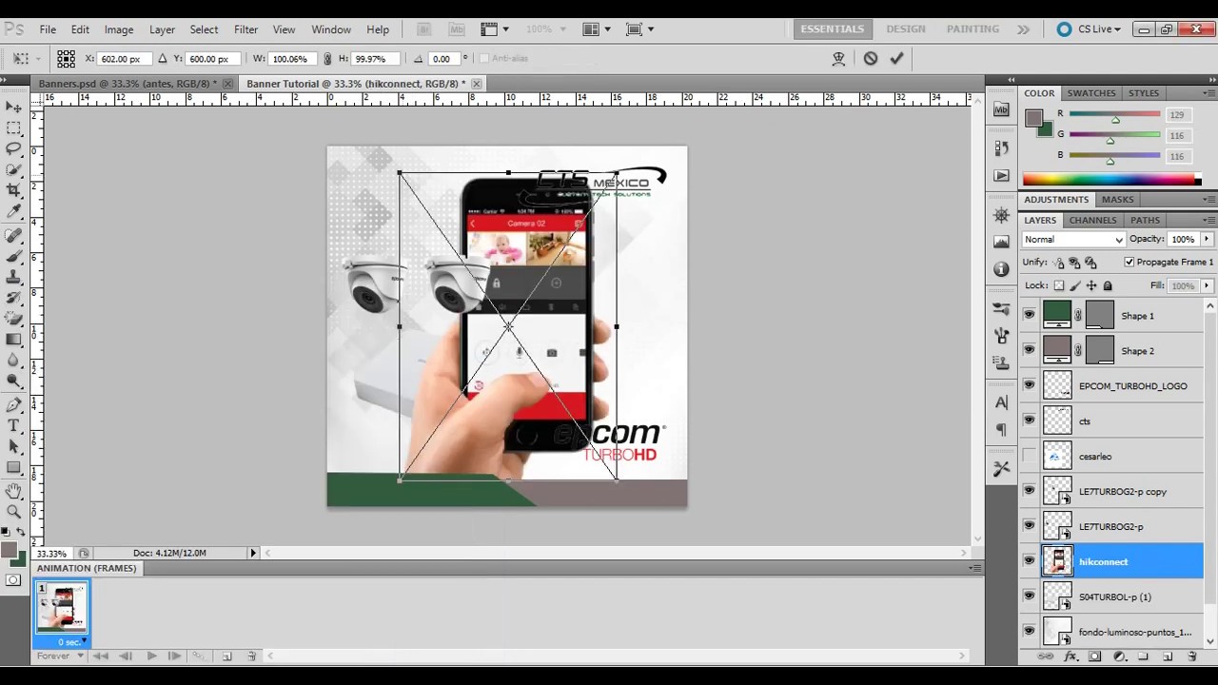
Task: Open the Layers panel options menu
Action: (x=1208, y=221)
